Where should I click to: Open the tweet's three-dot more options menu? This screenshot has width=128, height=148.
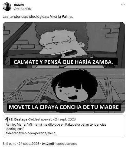[123, 5]
